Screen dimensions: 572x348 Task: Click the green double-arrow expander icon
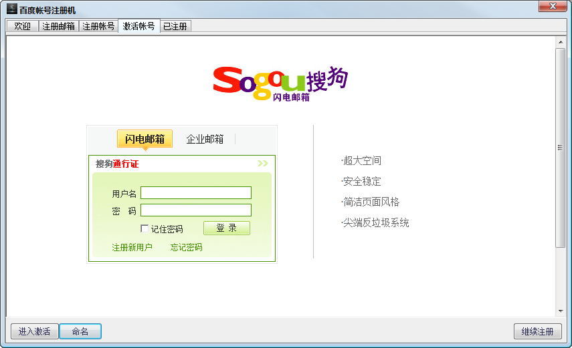click(262, 164)
